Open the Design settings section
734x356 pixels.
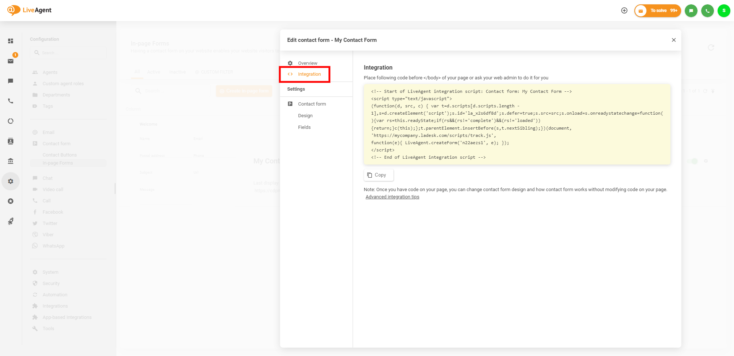[x=305, y=116]
